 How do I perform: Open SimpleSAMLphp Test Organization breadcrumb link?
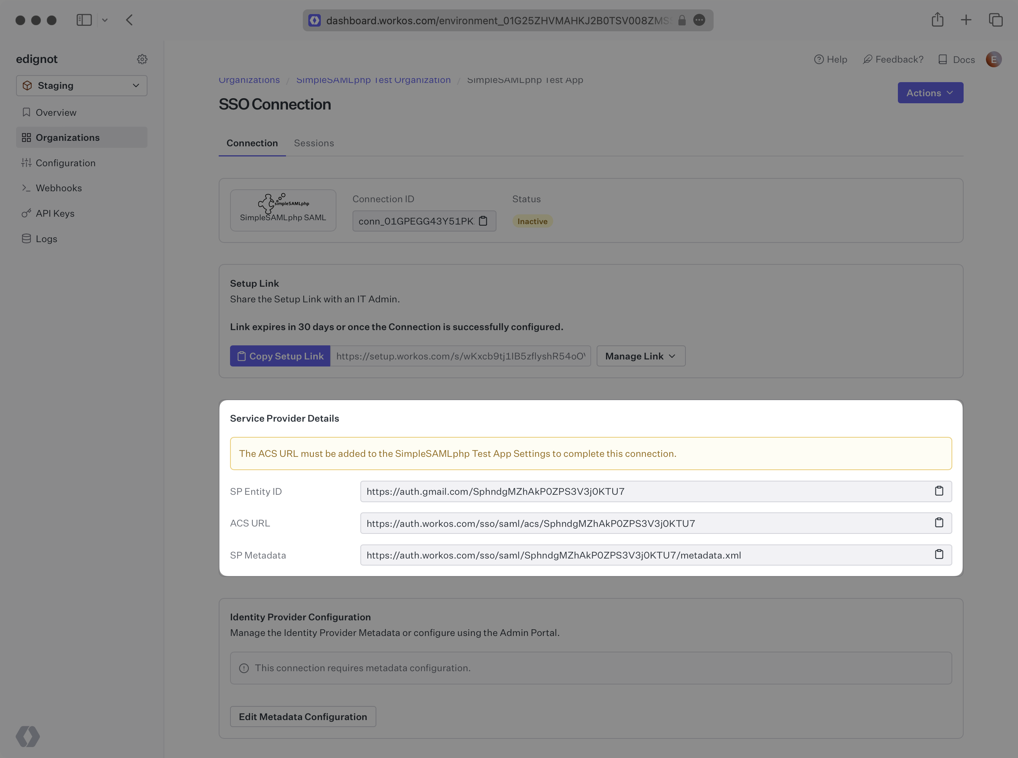coord(373,80)
